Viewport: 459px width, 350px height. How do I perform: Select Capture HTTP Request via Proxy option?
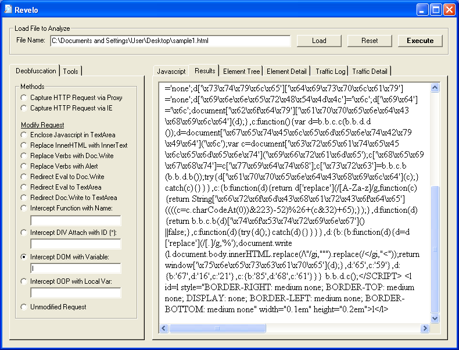pos(24,98)
